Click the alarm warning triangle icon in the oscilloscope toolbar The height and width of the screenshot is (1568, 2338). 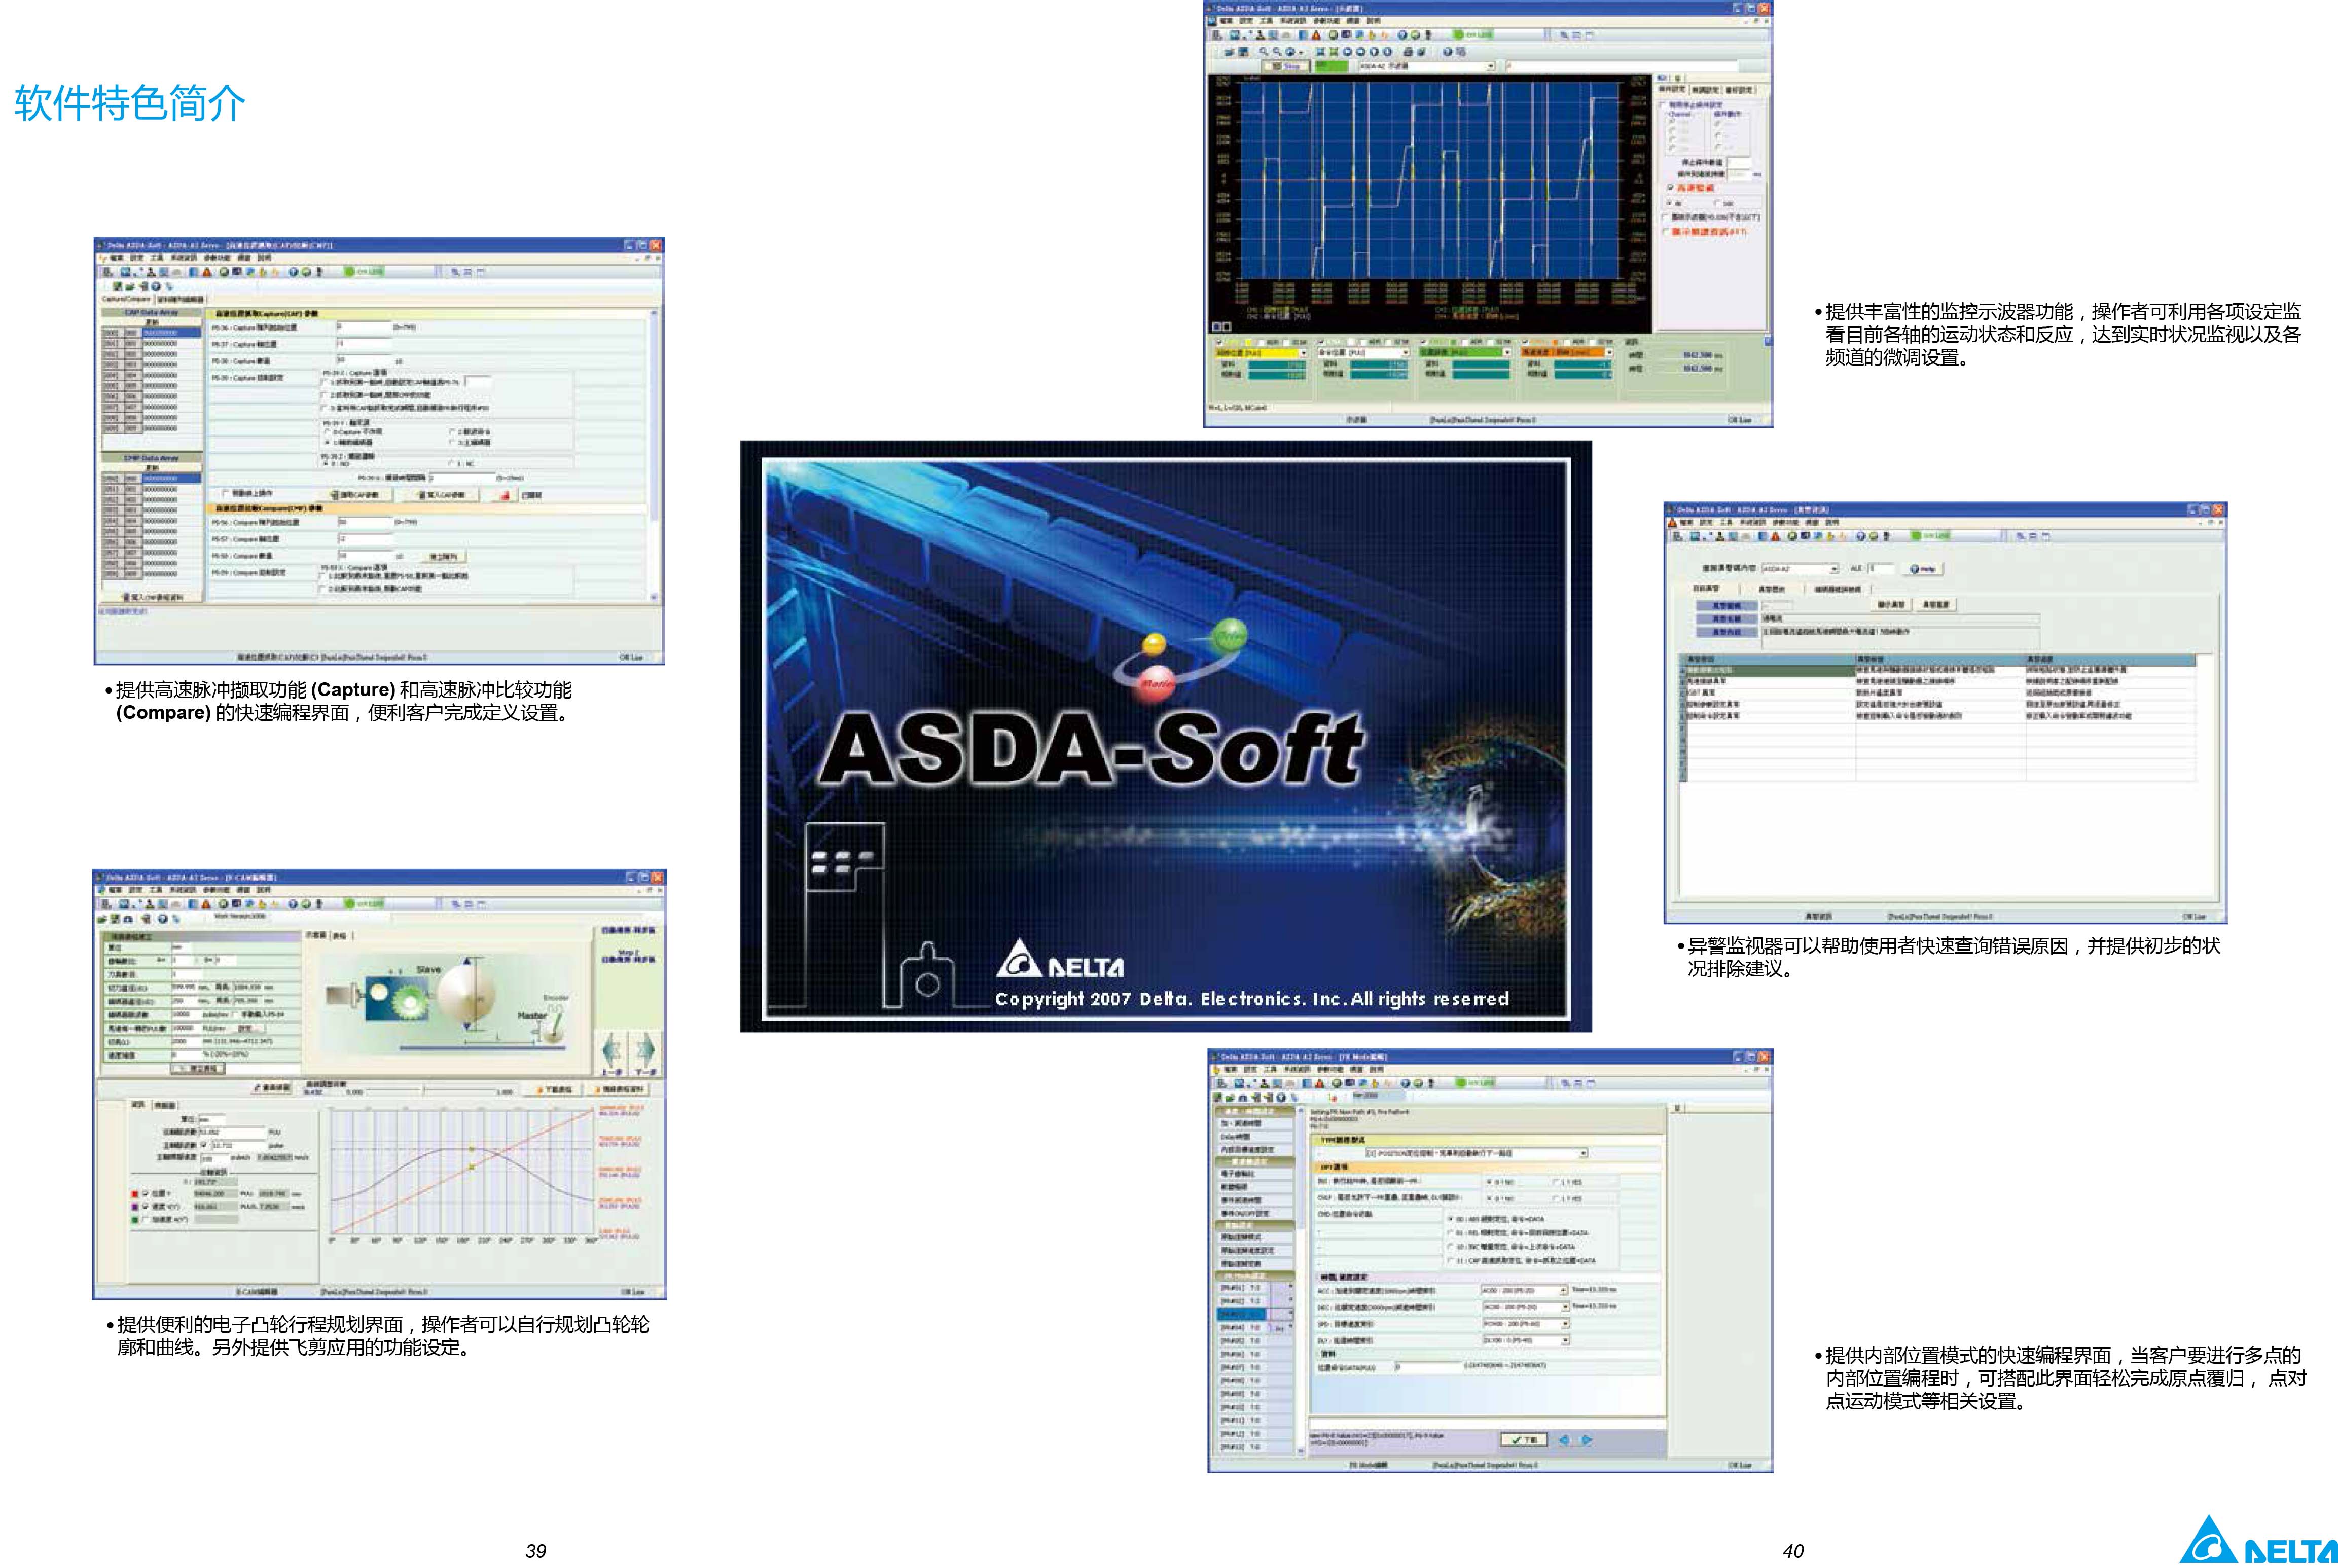1316,35
